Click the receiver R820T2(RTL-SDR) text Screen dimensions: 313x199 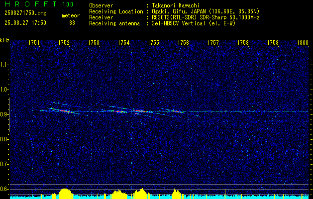tap(174, 17)
